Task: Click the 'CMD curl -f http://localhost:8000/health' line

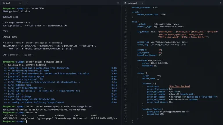Action: click(x=41, y=49)
